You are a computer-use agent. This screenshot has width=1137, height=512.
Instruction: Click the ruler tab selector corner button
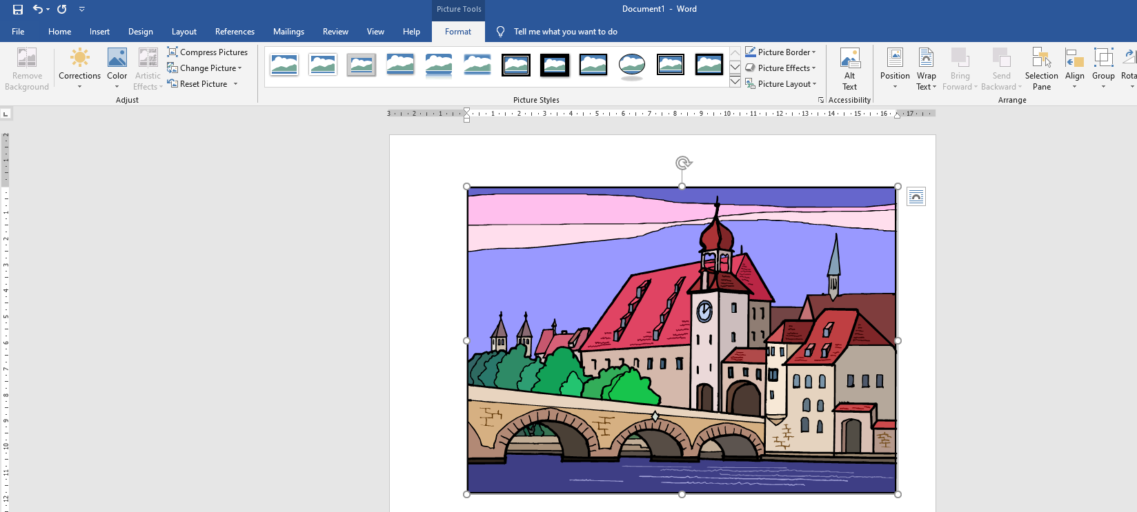click(6, 114)
